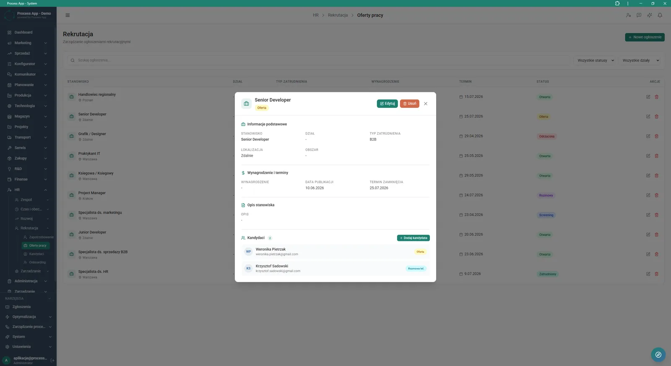Screen dimensions: 671x366
Task: Select Oferty pracy in sidebar
Action: 36,246
